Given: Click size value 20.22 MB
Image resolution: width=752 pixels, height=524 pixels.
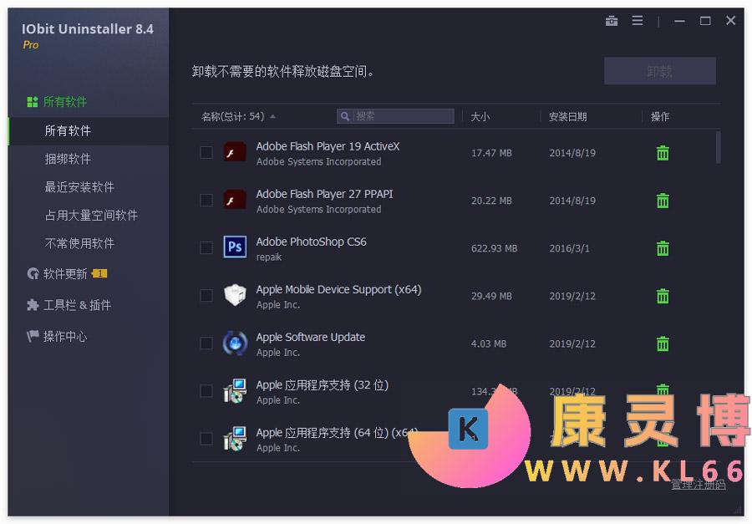Looking at the screenshot, I should pos(491,201).
